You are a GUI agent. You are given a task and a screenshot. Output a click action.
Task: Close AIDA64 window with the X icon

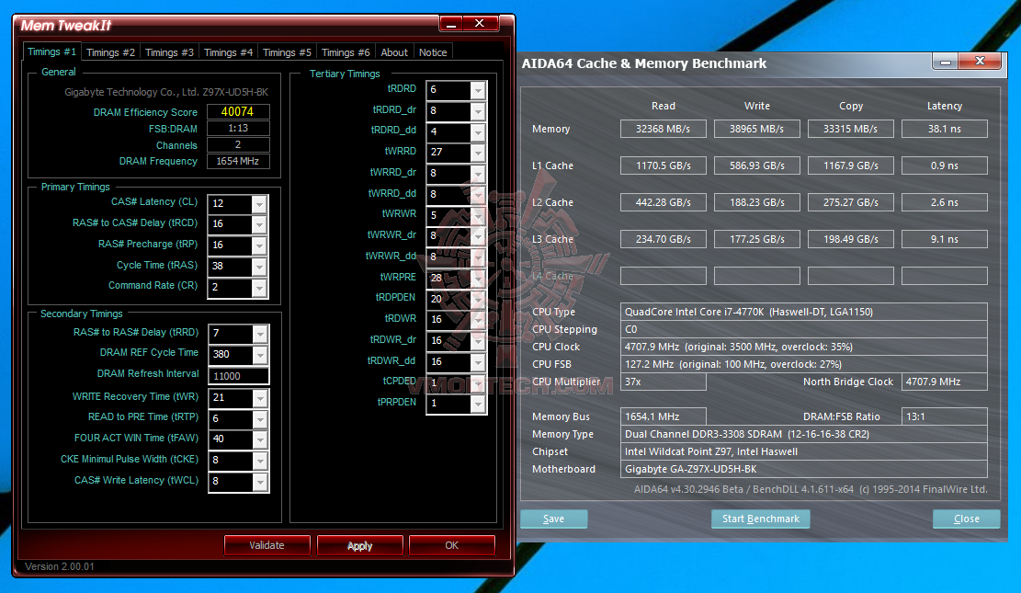click(x=980, y=62)
